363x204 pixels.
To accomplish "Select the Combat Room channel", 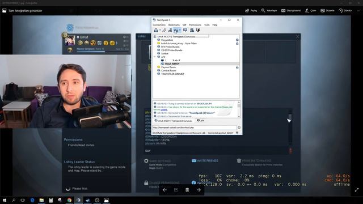I will 168,70.
